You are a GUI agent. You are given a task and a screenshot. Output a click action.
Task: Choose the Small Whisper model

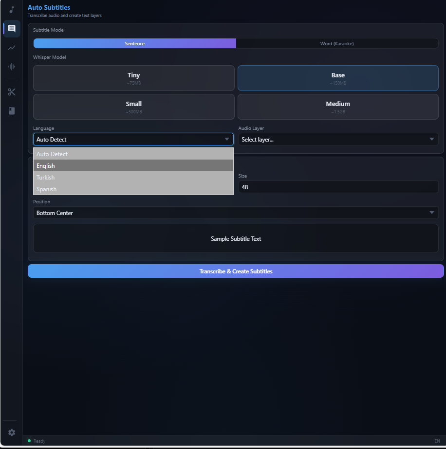click(133, 107)
